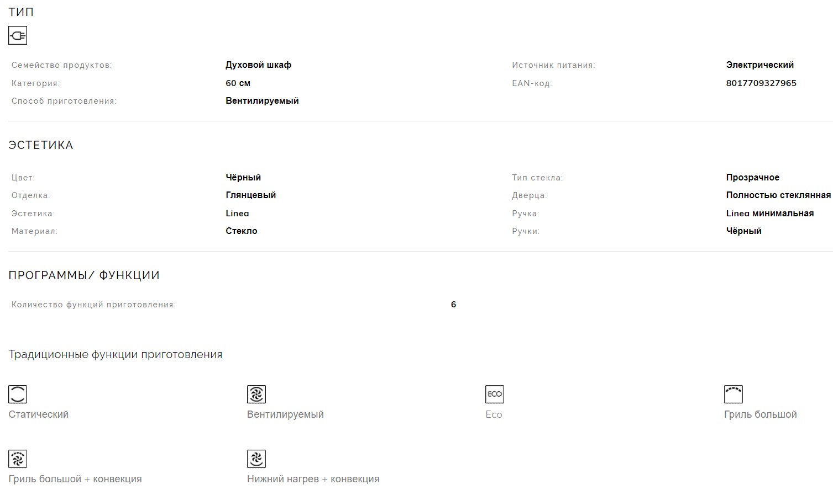Click the Гриль большой grill icon
This screenshot has width=833, height=490.
pyautogui.click(x=734, y=394)
